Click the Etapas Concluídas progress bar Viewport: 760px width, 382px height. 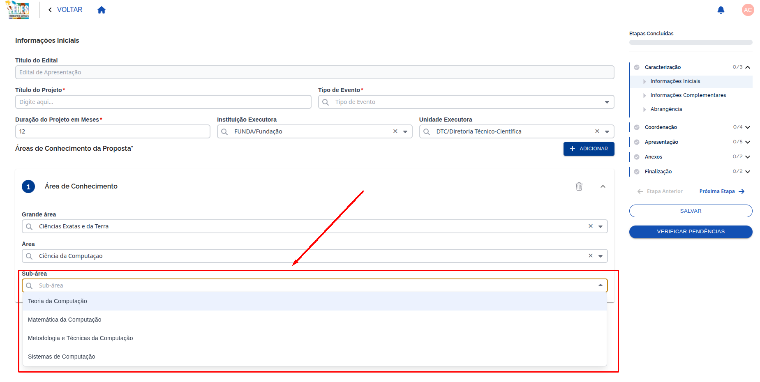click(x=691, y=42)
